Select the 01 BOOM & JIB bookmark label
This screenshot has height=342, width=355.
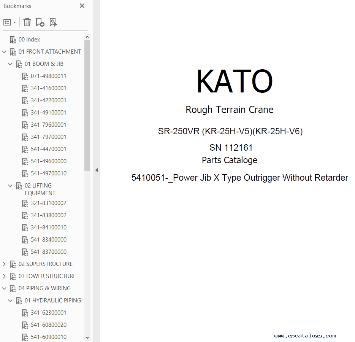tap(44, 64)
